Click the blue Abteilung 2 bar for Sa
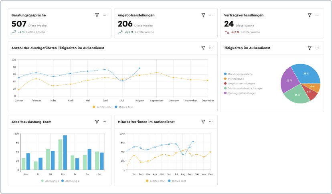This screenshot has height=194, width=332. [89, 159]
